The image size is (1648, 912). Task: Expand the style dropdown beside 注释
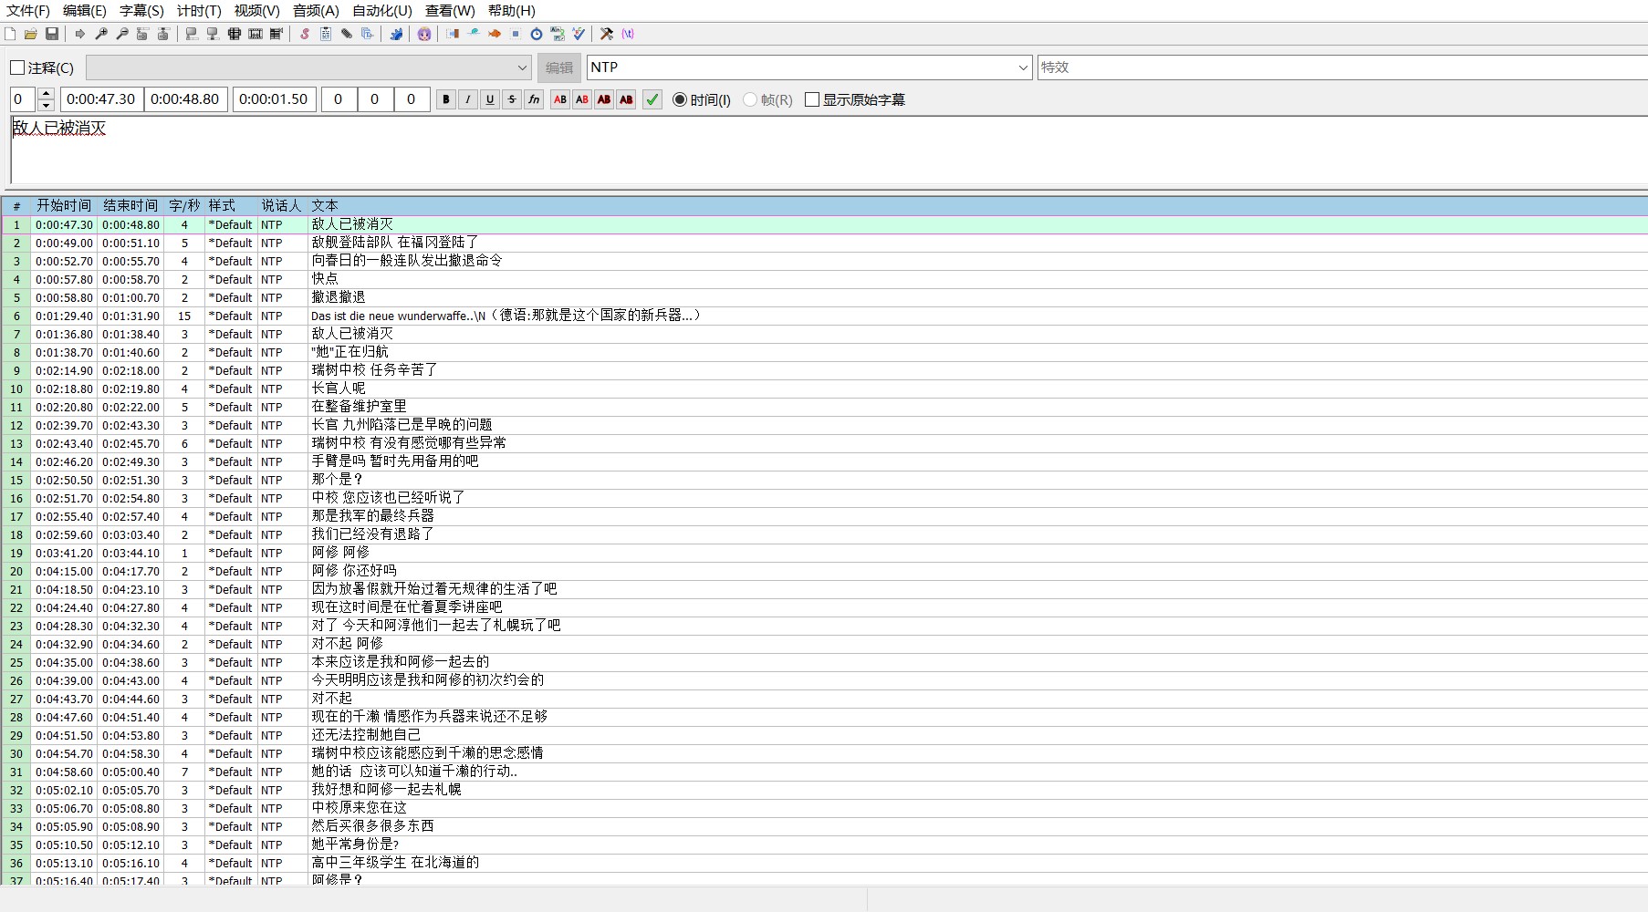point(522,67)
